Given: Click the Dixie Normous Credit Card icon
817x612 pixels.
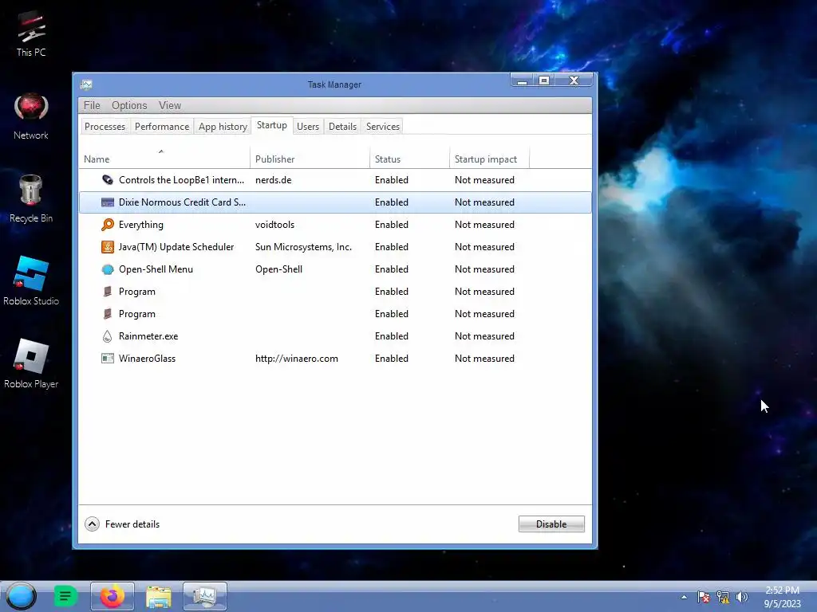Looking at the screenshot, I should (108, 202).
